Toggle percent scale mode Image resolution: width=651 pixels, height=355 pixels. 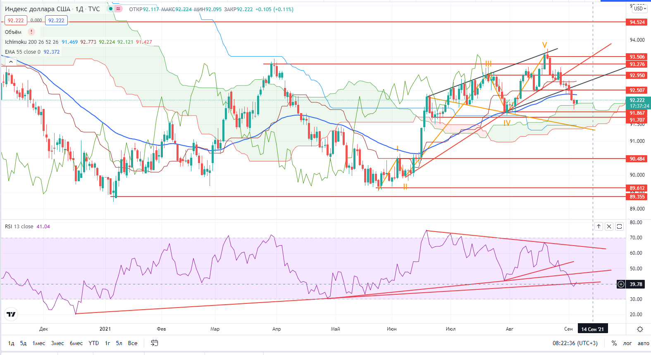(614, 343)
